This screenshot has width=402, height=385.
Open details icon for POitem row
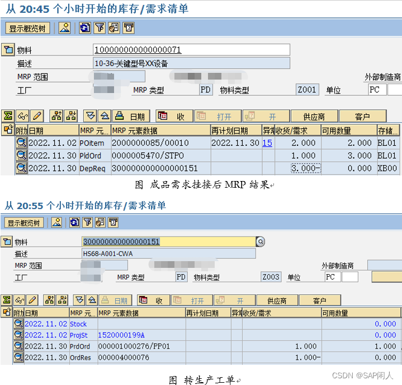point(21,142)
